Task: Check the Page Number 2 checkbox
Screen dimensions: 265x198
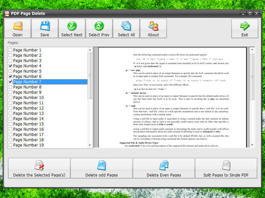Action: point(11,55)
